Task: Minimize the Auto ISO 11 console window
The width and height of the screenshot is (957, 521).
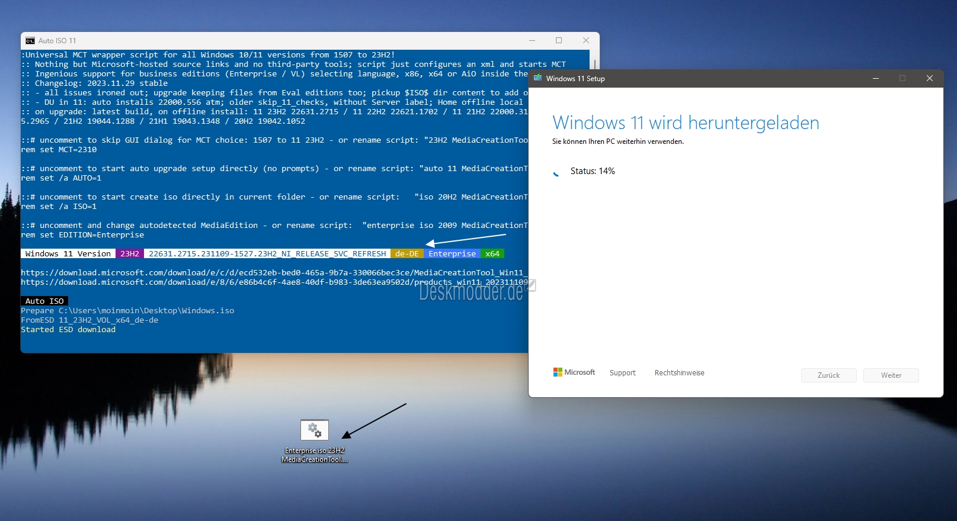Action: pos(532,41)
